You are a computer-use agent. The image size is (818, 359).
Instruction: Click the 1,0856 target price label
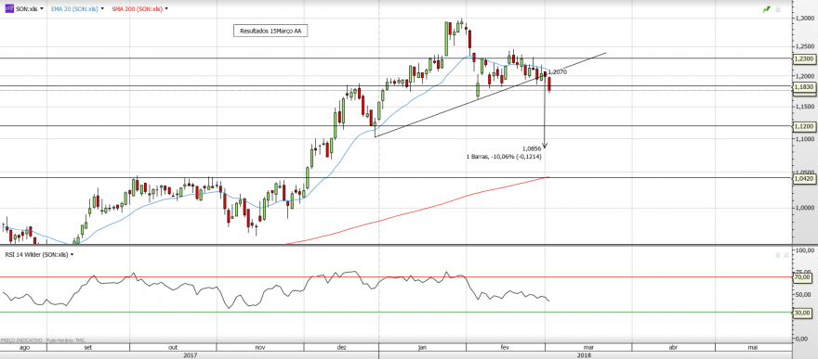coord(531,148)
